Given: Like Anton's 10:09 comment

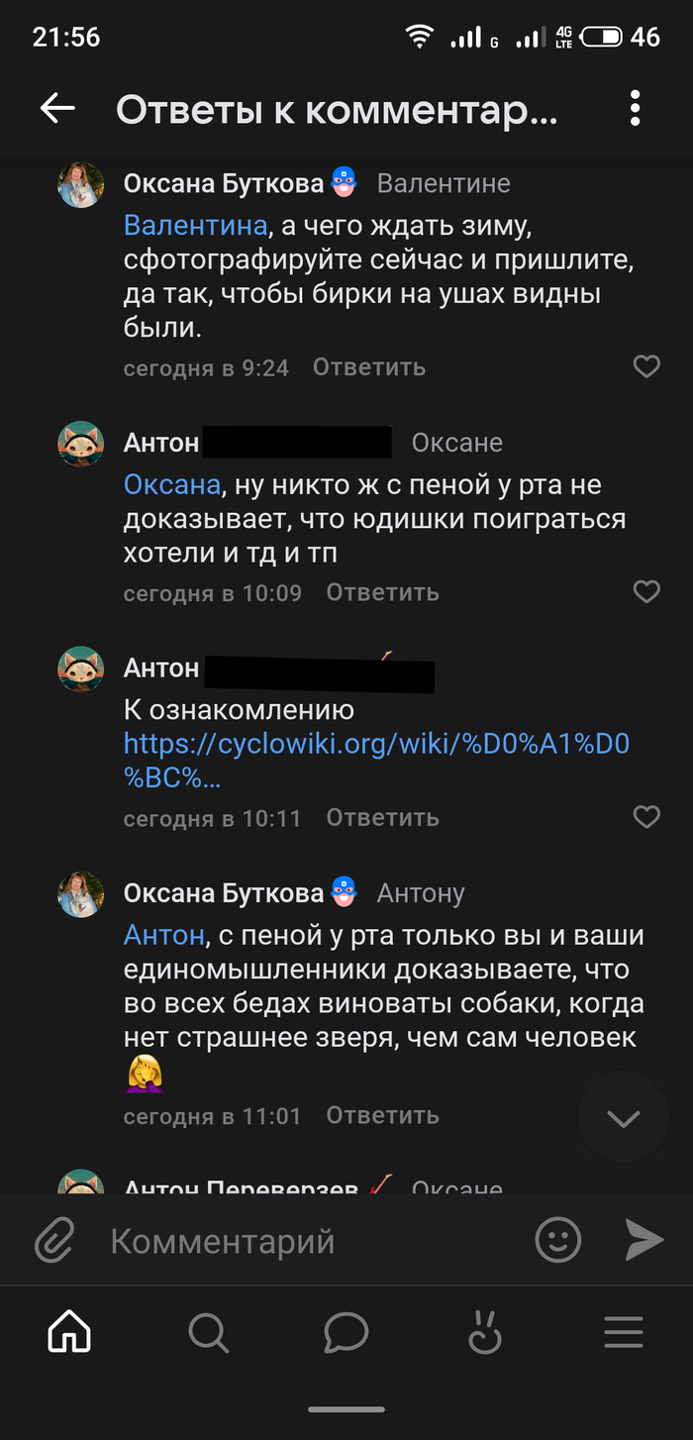Looking at the screenshot, I should [646, 592].
